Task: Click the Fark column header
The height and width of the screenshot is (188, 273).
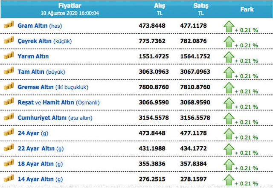Action: [247, 9]
